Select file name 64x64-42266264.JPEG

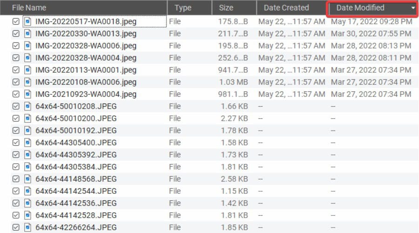(x=76, y=227)
